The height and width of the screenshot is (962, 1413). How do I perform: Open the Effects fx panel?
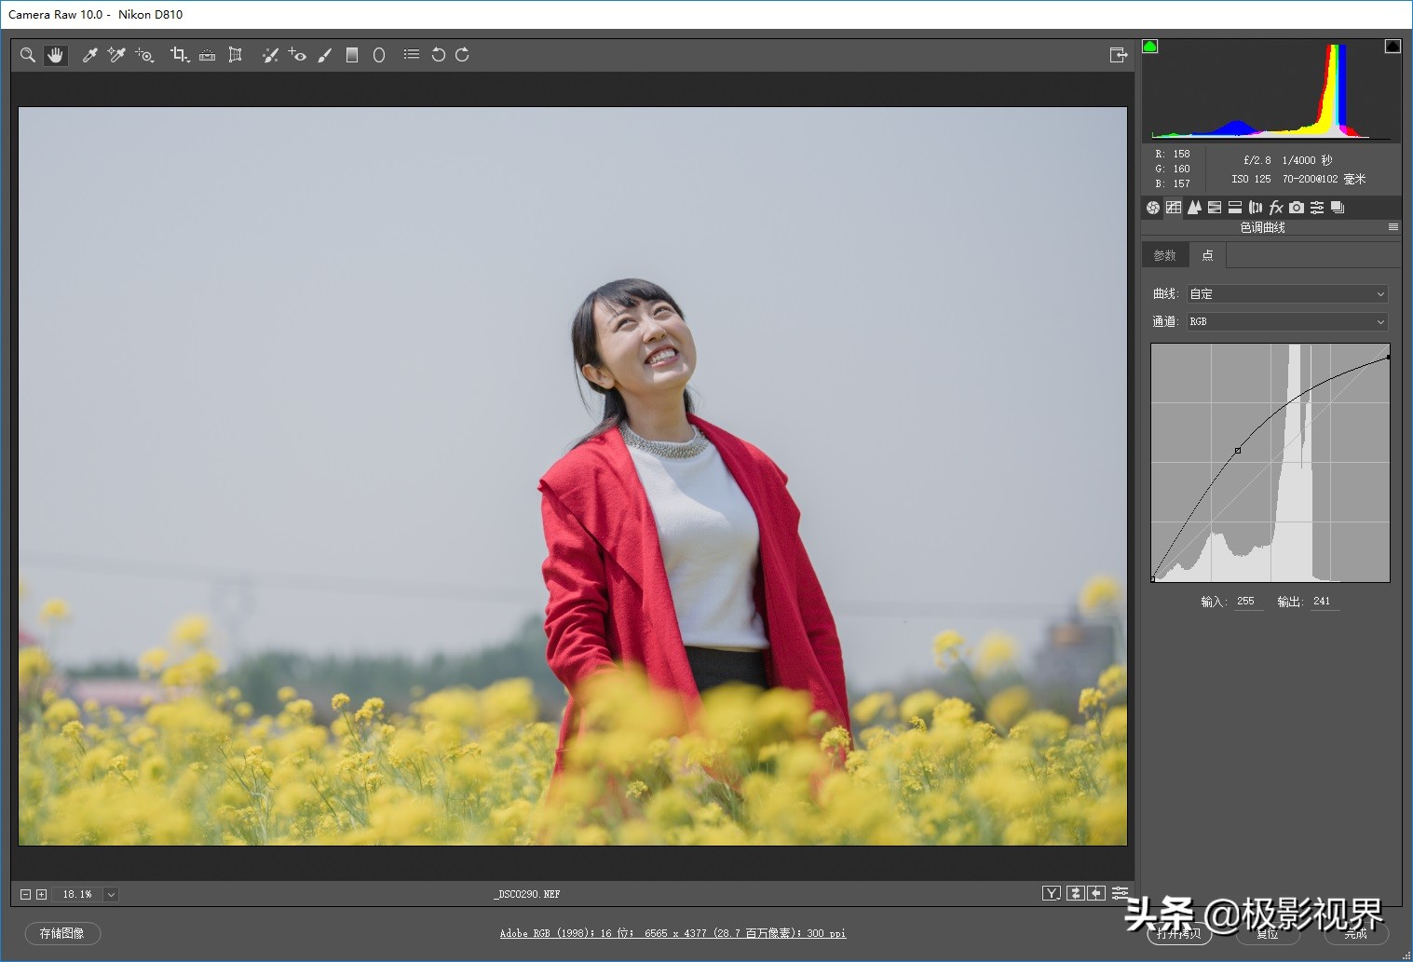(x=1276, y=208)
